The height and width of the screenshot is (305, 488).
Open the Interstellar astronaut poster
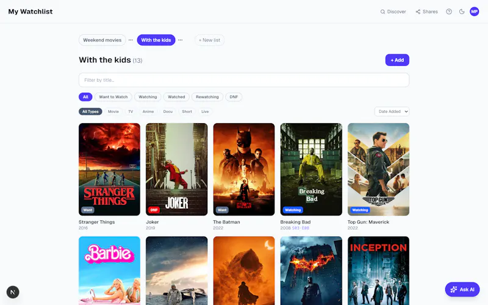coord(176,270)
